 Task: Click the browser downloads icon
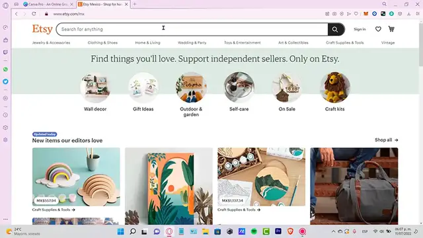408,14
